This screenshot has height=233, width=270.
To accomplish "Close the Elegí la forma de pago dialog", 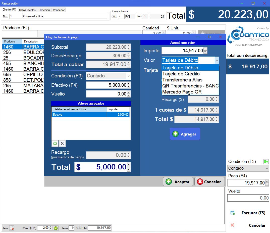I will (x=221, y=37).
